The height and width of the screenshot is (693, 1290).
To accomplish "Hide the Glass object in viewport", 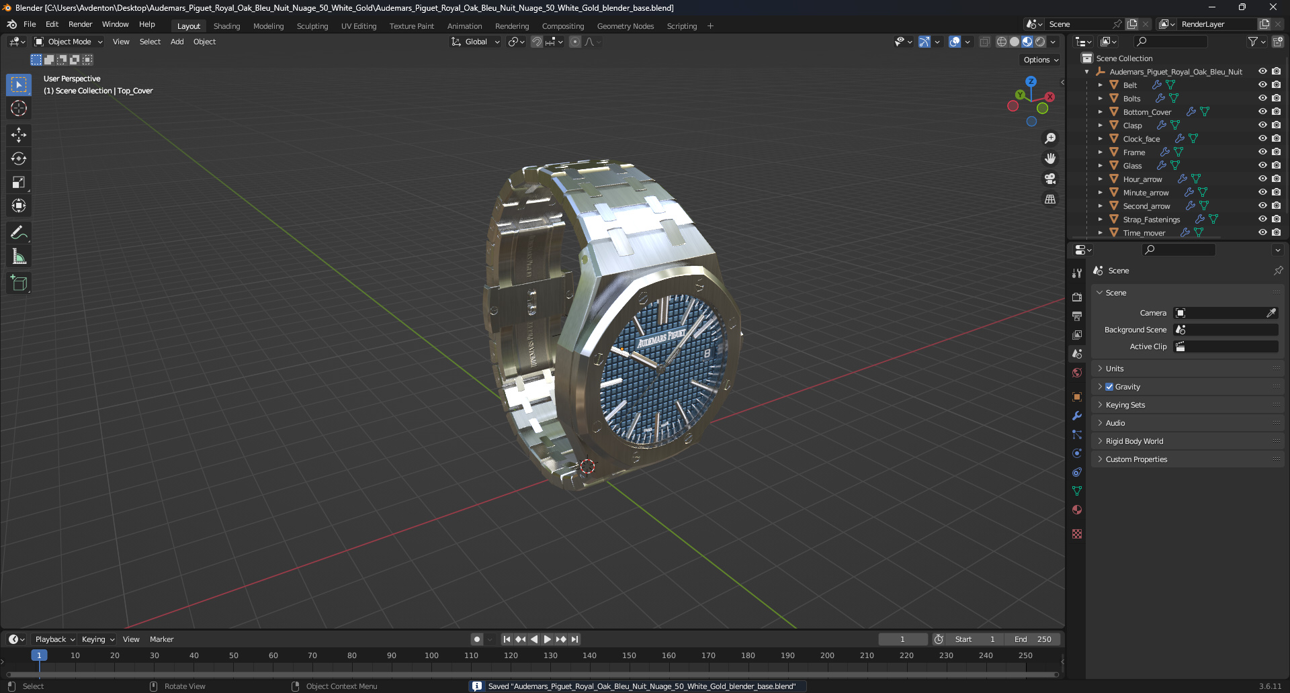I will [x=1262, y=165].
